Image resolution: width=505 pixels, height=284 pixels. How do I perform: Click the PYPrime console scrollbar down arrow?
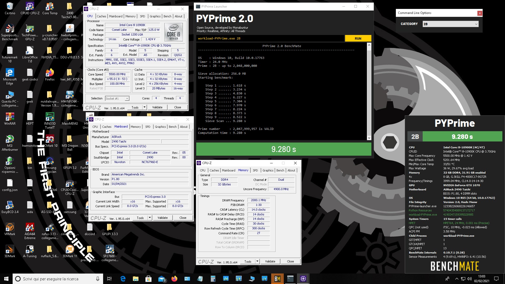click(369, 138)
